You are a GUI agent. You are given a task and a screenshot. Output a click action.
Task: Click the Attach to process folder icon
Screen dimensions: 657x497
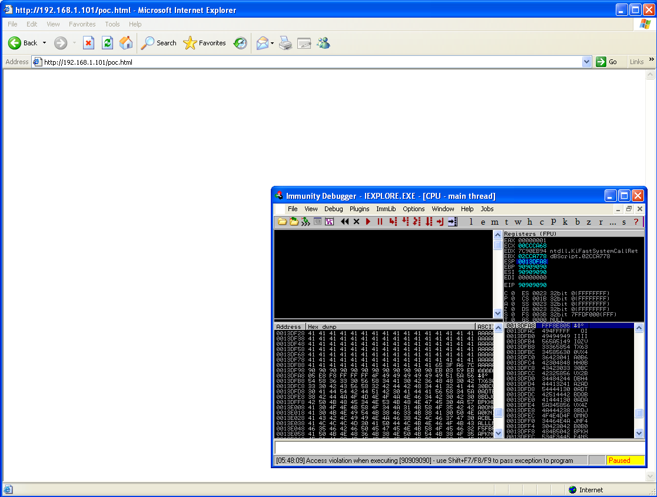[294, 222]
